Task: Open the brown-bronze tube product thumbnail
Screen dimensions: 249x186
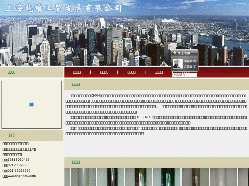Action: click(x=195, y=177)
